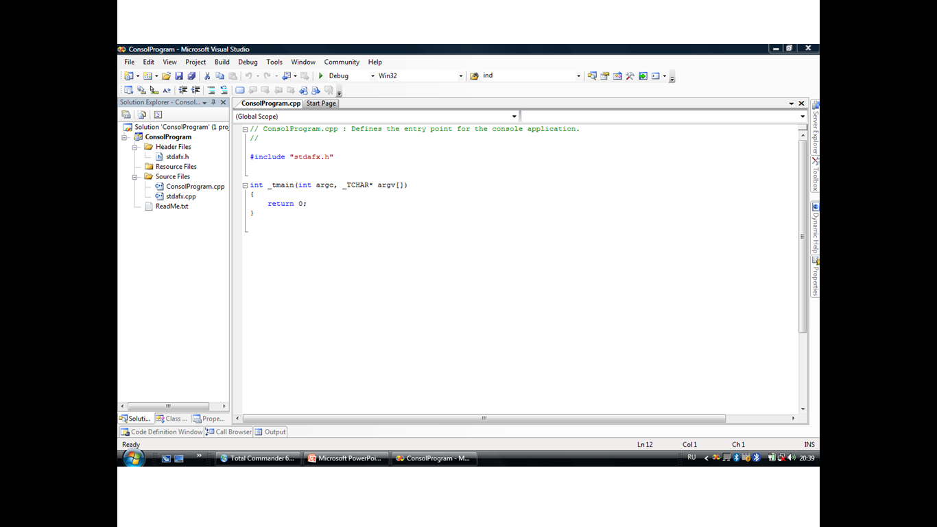Click the Display Object Member List icon

tap(128, 90)
